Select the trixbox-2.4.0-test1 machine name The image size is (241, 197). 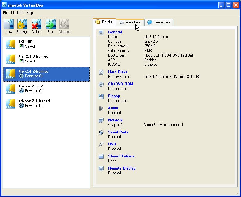click(x=35, y=101)
